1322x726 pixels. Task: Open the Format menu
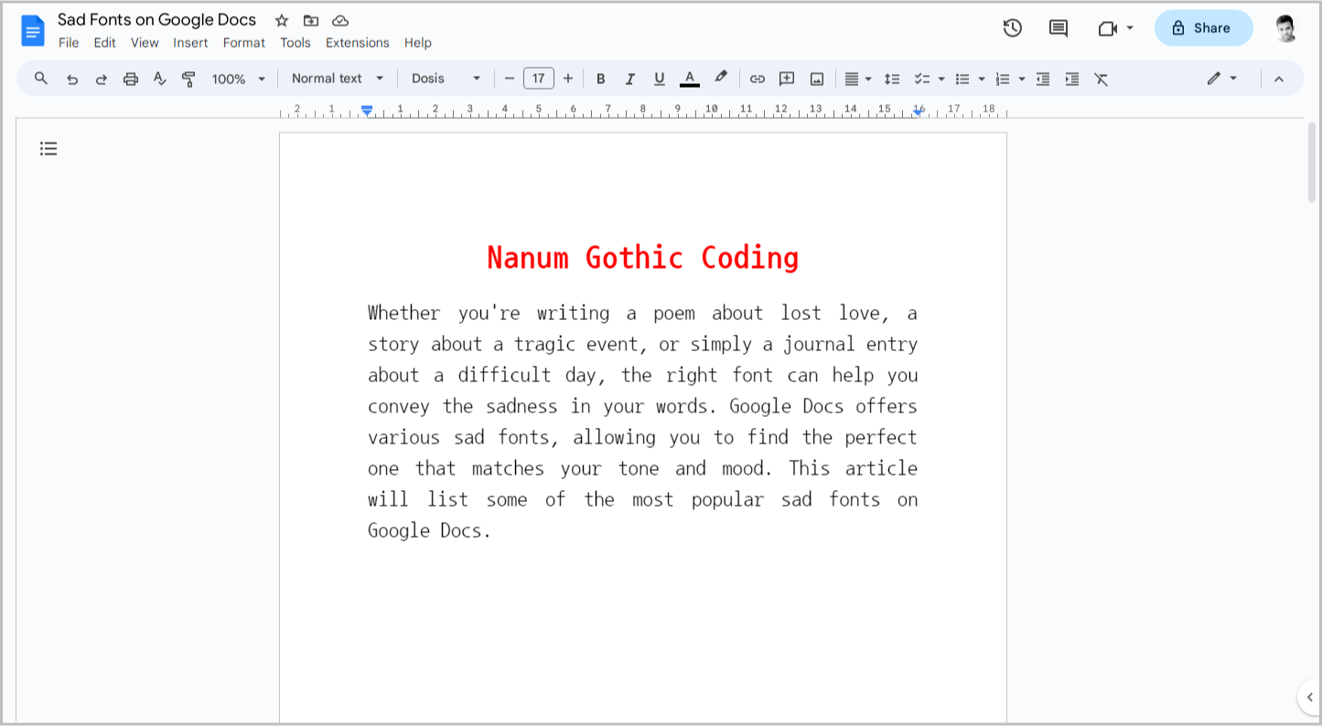[244, 43]
